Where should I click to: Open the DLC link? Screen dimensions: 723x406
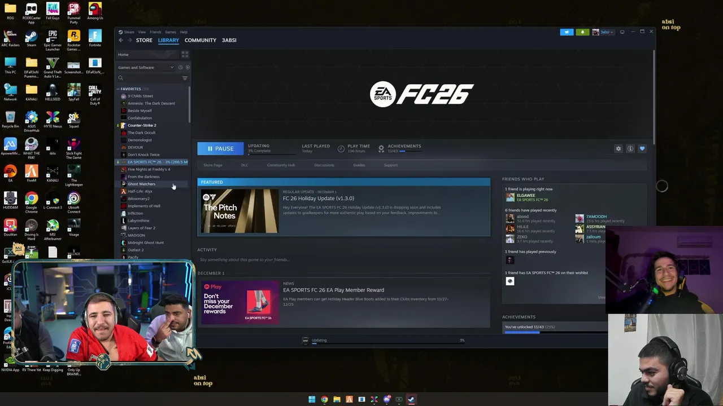click(x=245, y=165)
